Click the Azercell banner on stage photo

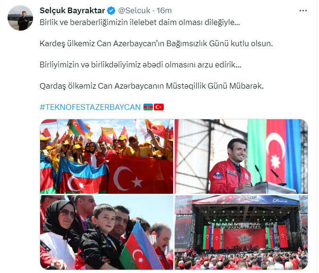pos(280,201)
